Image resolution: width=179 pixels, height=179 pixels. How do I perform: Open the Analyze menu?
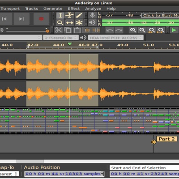pyautogui.click(x=93, y=9)
